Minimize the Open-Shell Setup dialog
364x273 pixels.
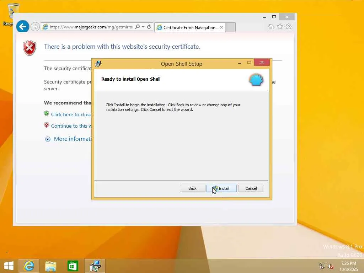240,63
